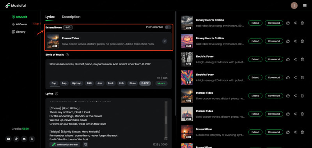Open the Extend from 4:00 time selector

tap(68, 28)
